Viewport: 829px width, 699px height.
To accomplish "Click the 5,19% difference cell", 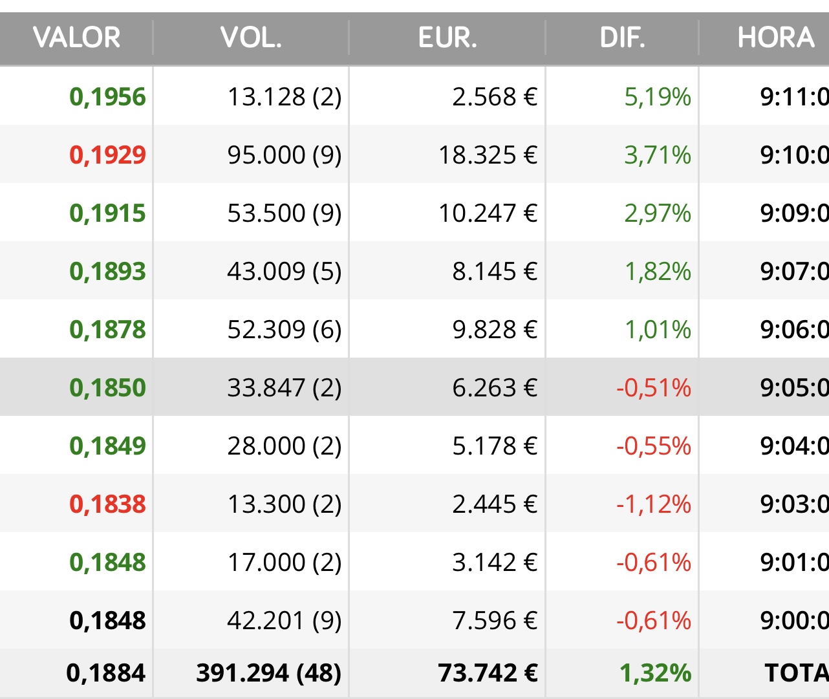I will (658, 97).
